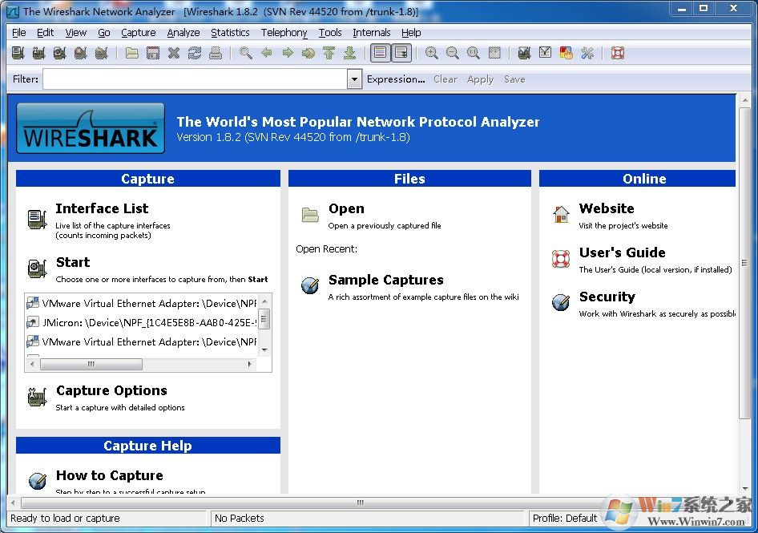Toggle colorize packet list in the toolbar
The image size is (758, 533).
tap(379, 52)
